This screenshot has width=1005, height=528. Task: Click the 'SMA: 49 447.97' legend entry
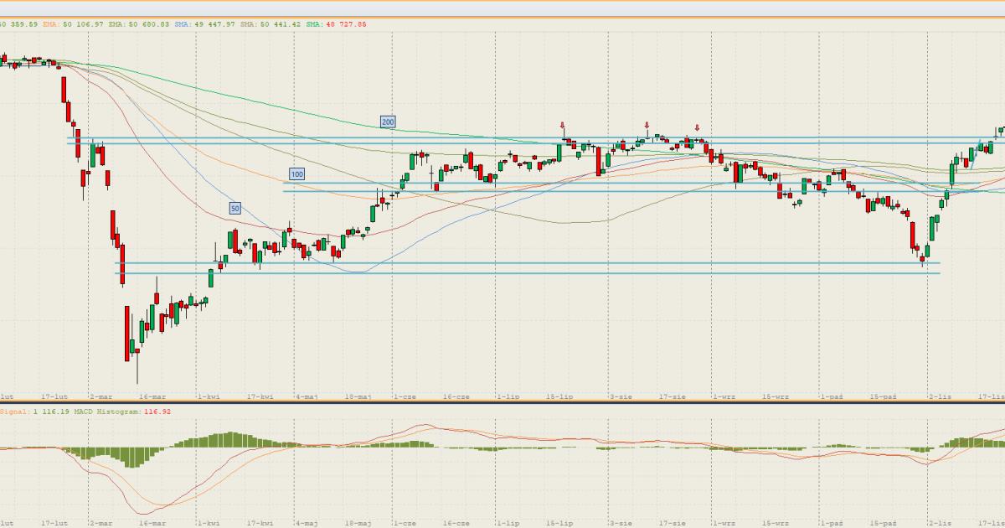pyautogui.click(x=205, y=24)
